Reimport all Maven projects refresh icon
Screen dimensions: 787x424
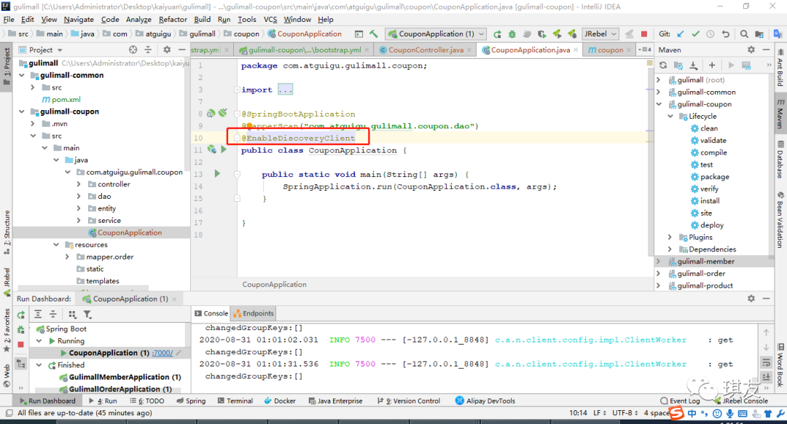pos(663,66)
